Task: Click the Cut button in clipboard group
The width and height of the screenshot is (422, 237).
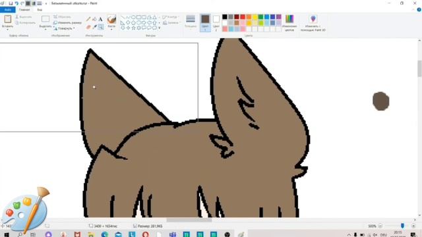Action: (24, 16)
